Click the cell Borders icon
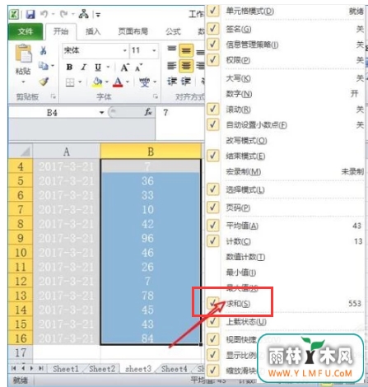The width and height of the screenshot is (368, 387). pyautogui.click(x=70, y=82)
